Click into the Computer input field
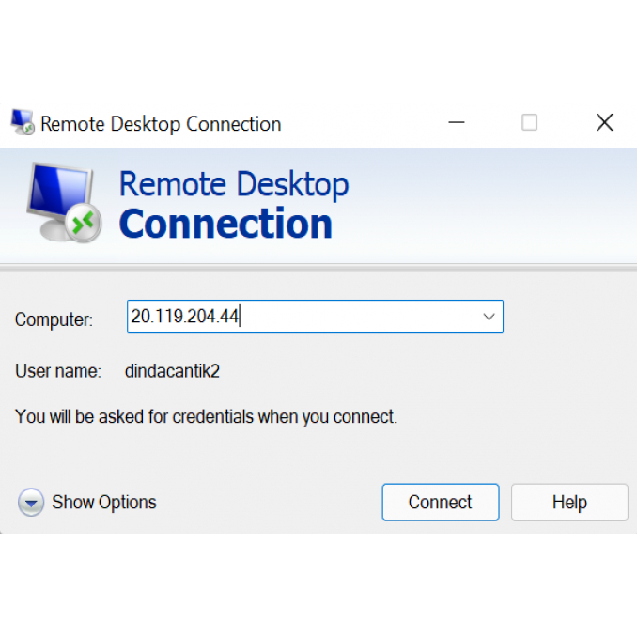The width and height of the screenshot is (637, 637). (315, 317)
